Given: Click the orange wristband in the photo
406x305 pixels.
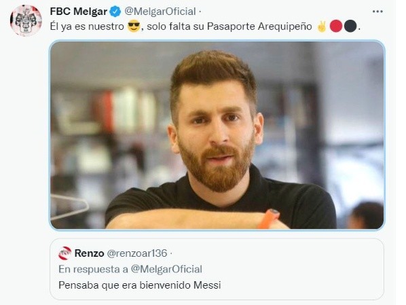Looking at the screenshot, I should [268, 219].
